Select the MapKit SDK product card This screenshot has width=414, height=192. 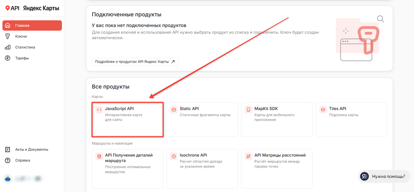[x=277, y=119]
